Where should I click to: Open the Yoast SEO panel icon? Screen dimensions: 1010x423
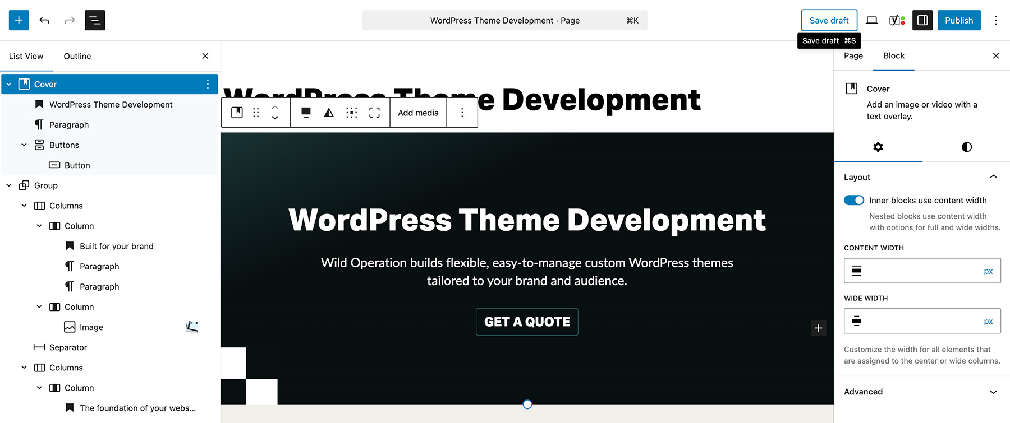click(897, 20)
